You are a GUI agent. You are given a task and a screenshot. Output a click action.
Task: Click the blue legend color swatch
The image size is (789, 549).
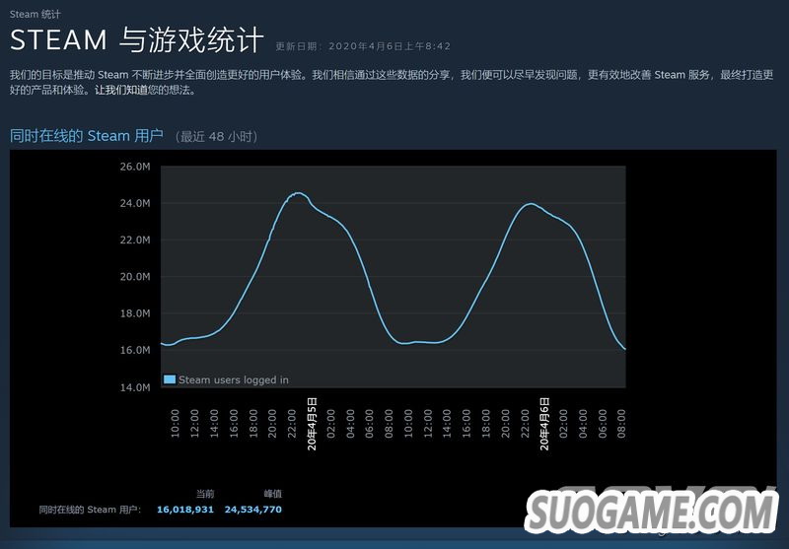(170, 379)
